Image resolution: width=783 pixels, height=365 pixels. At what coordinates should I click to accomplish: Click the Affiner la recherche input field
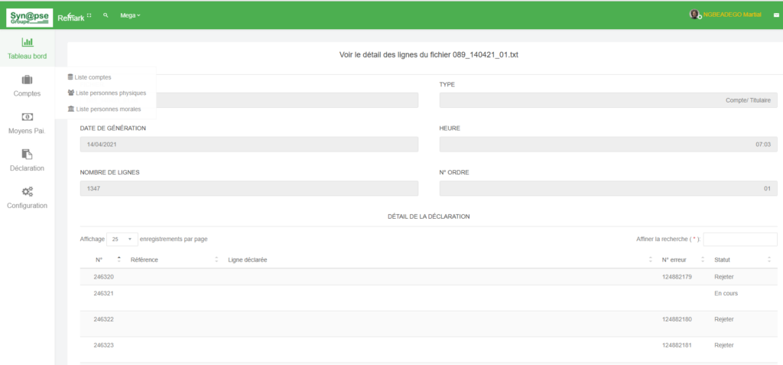[739, 240]
